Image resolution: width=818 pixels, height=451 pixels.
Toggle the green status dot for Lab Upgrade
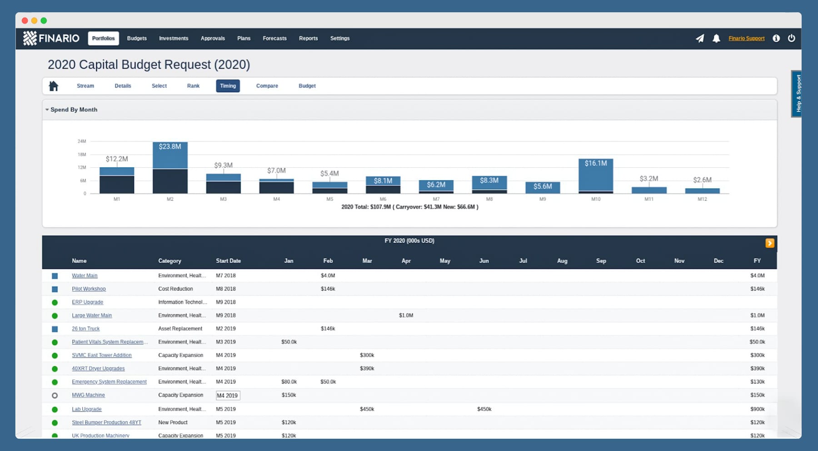point(55,410)
